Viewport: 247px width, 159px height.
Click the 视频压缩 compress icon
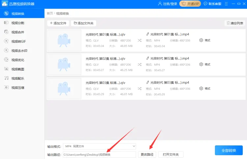tap(6, 87)
